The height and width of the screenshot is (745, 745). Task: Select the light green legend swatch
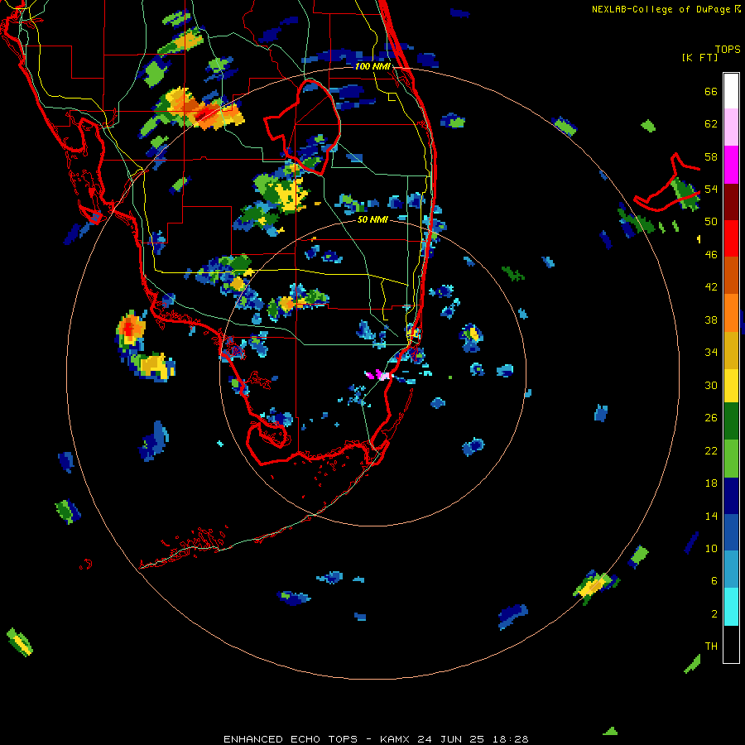point(731,459)
